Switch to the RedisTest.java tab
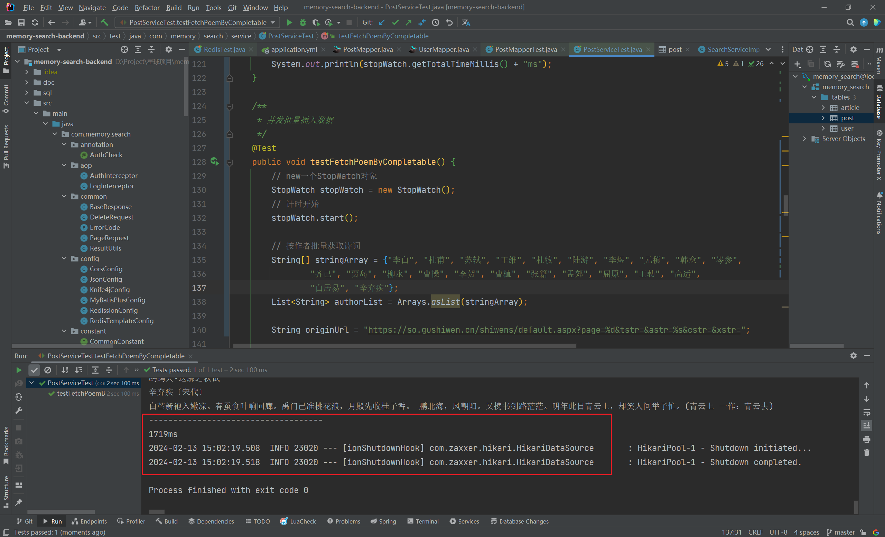The height and width of the screenshot is (537, 885). pos(224,49)
